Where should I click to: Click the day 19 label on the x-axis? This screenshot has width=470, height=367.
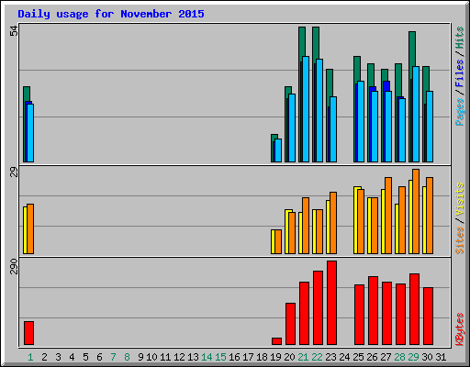pyautogui.click(x=275, y=357)
